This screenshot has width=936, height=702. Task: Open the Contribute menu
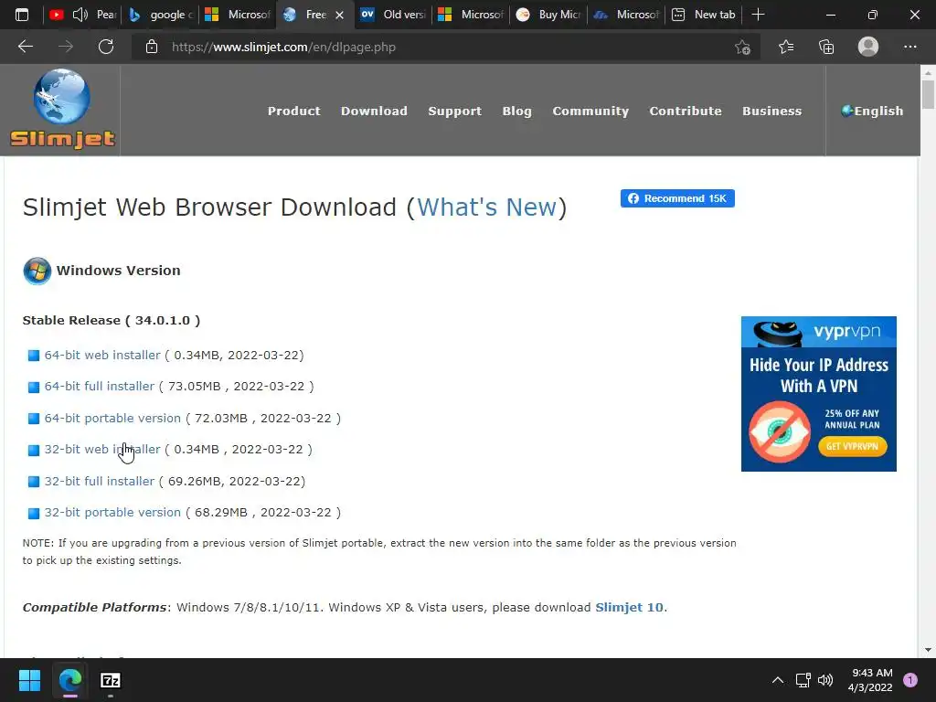click(x=686, y=111)
